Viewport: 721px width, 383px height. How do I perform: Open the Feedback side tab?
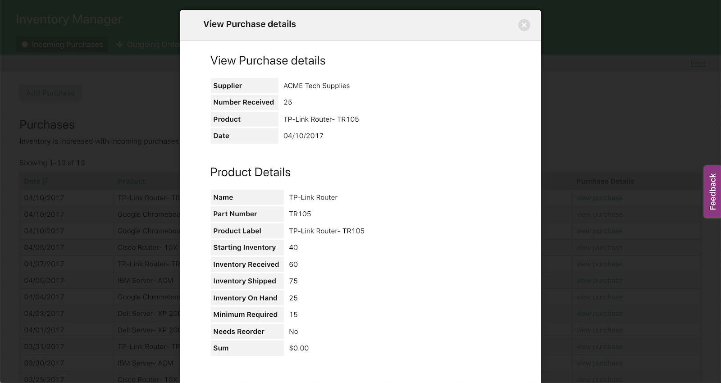(712, 191)
